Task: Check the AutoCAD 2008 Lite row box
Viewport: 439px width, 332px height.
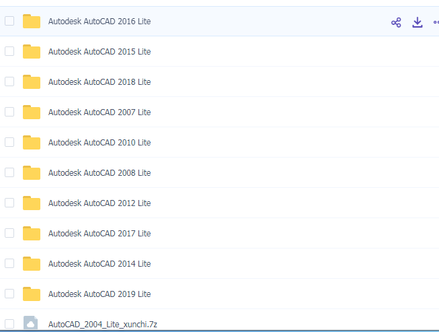Action: pos(9,172)
